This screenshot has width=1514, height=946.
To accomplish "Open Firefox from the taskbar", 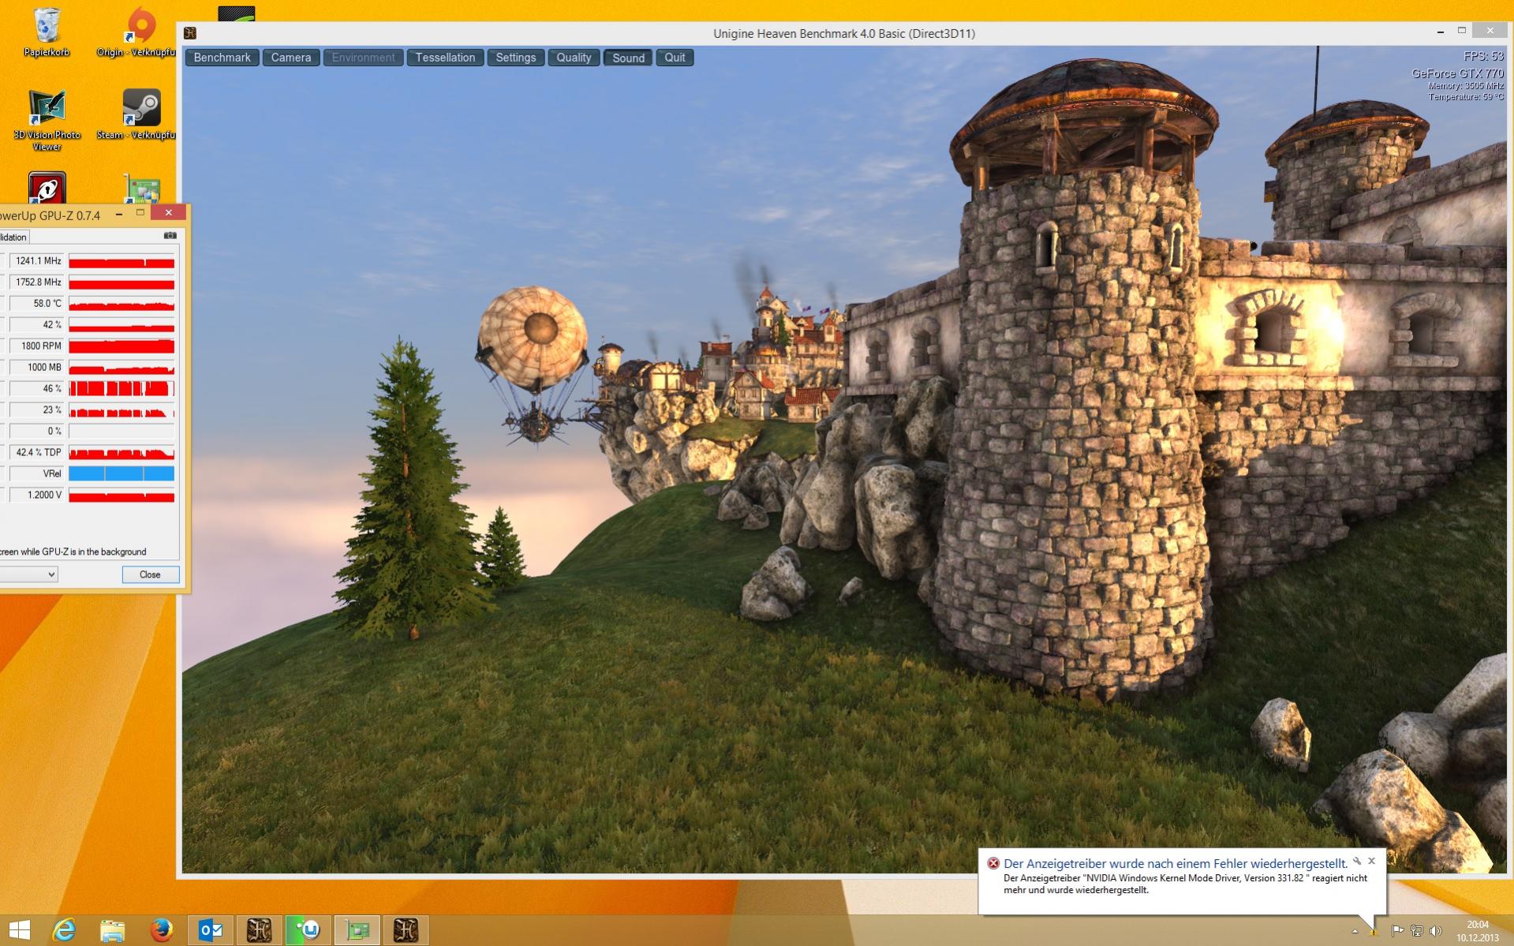I will (x=161, y=930).
